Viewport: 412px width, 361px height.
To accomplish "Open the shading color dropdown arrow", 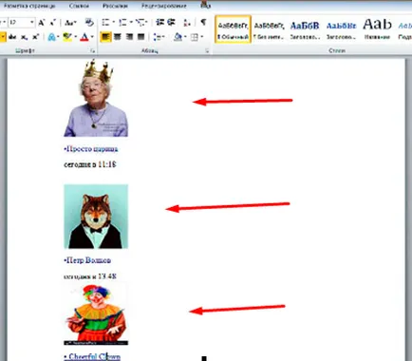I will pyautogui.click(x=185, y=37).
